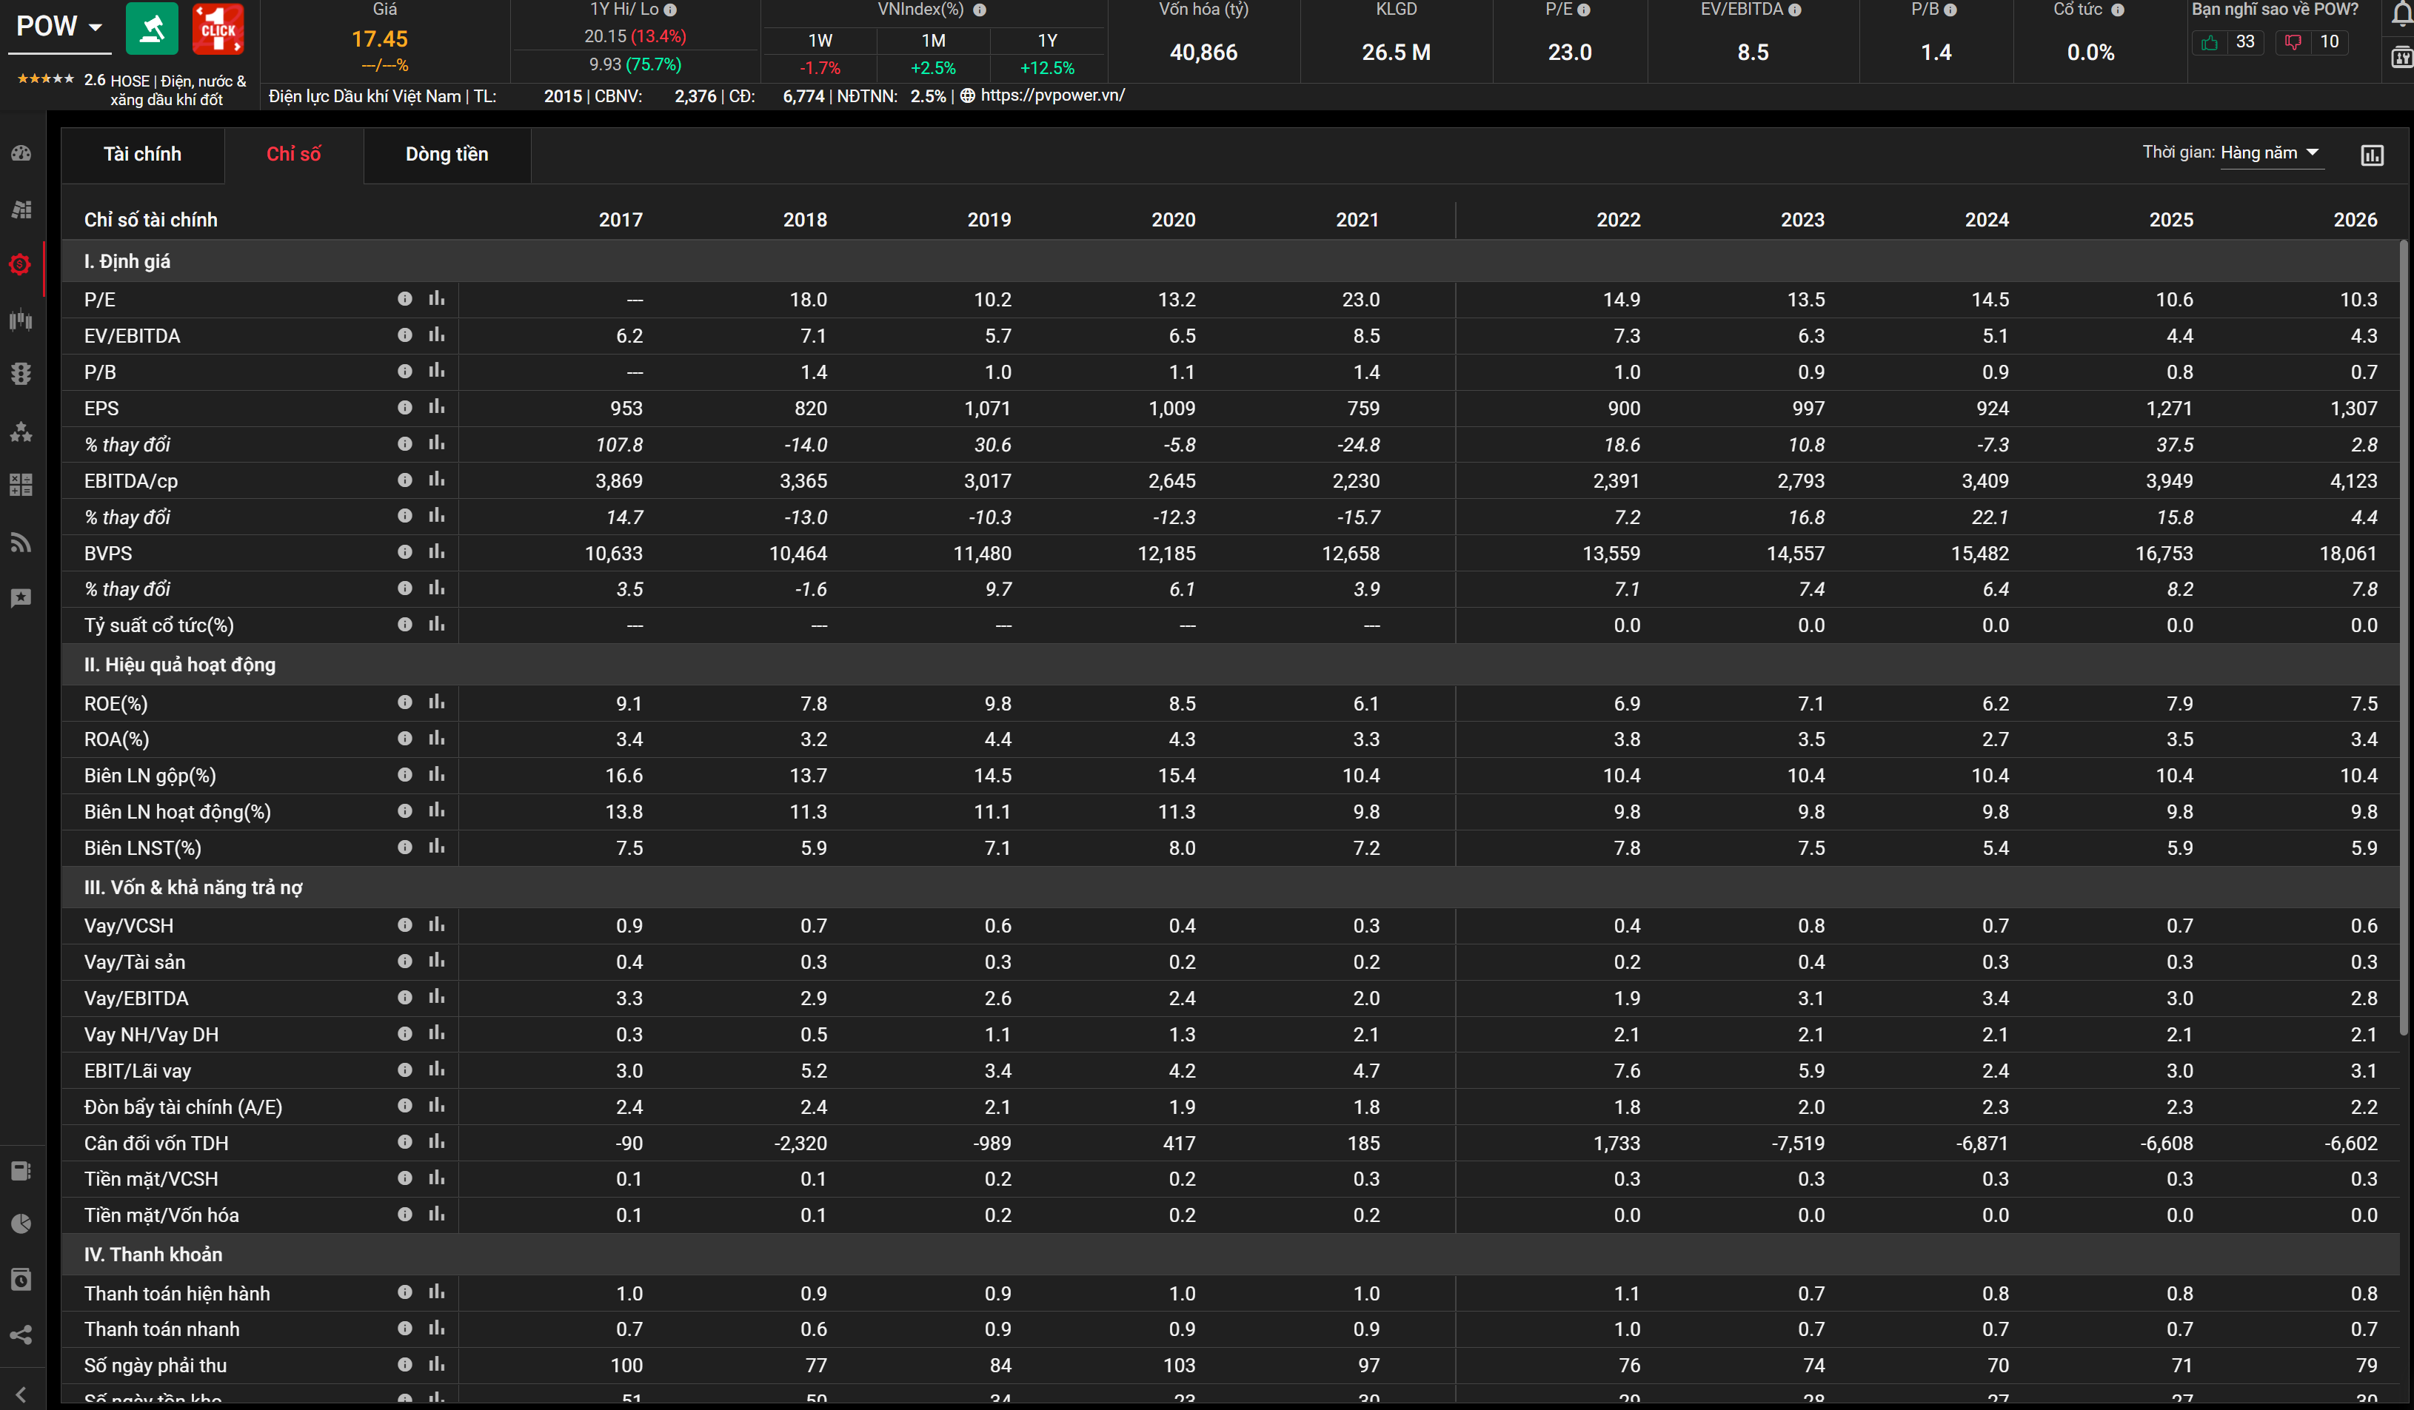
Task: Click the green thumbs-up vote button
Action: (2209, 42)
